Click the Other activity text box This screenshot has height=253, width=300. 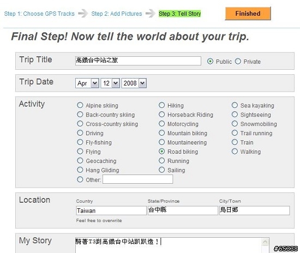point(138,179)
